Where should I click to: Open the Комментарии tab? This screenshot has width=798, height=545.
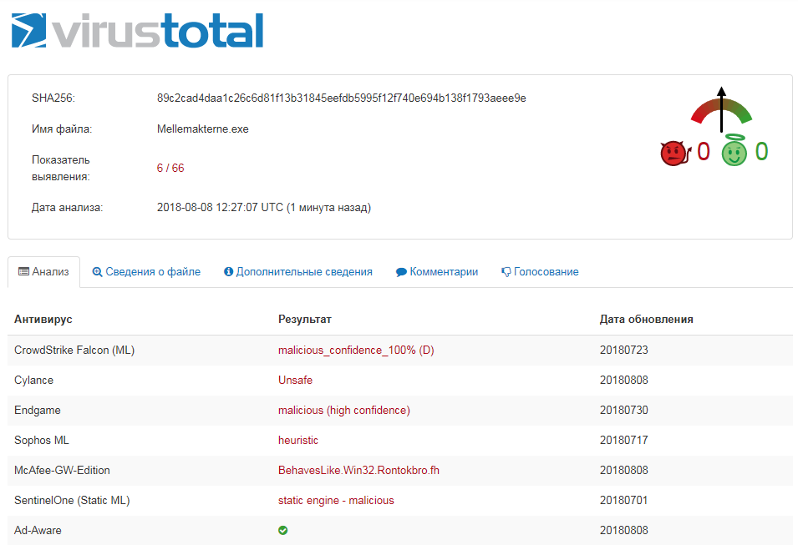coord(437,272)
